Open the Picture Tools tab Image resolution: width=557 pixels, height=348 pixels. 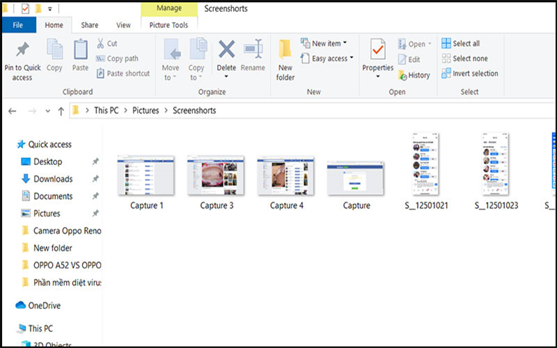coord(168,25)
